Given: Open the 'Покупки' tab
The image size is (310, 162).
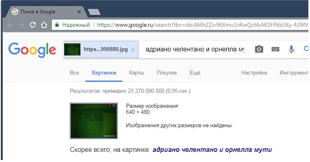Looking at the screenshot, I should coord(167,72).
